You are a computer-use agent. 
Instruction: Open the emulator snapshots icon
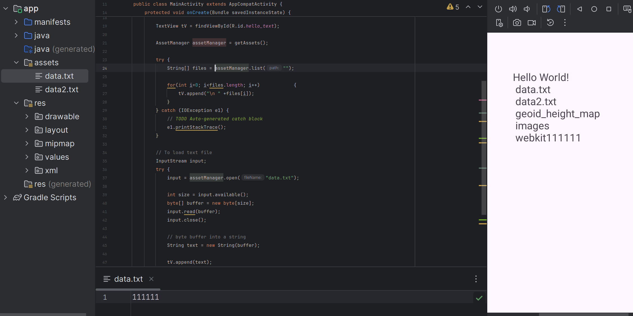(550, 23)
